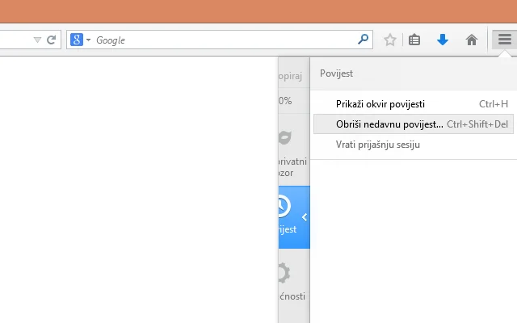Go to the home page icon
This screenshot has height=323, width=517.
[x=472, y=40]
